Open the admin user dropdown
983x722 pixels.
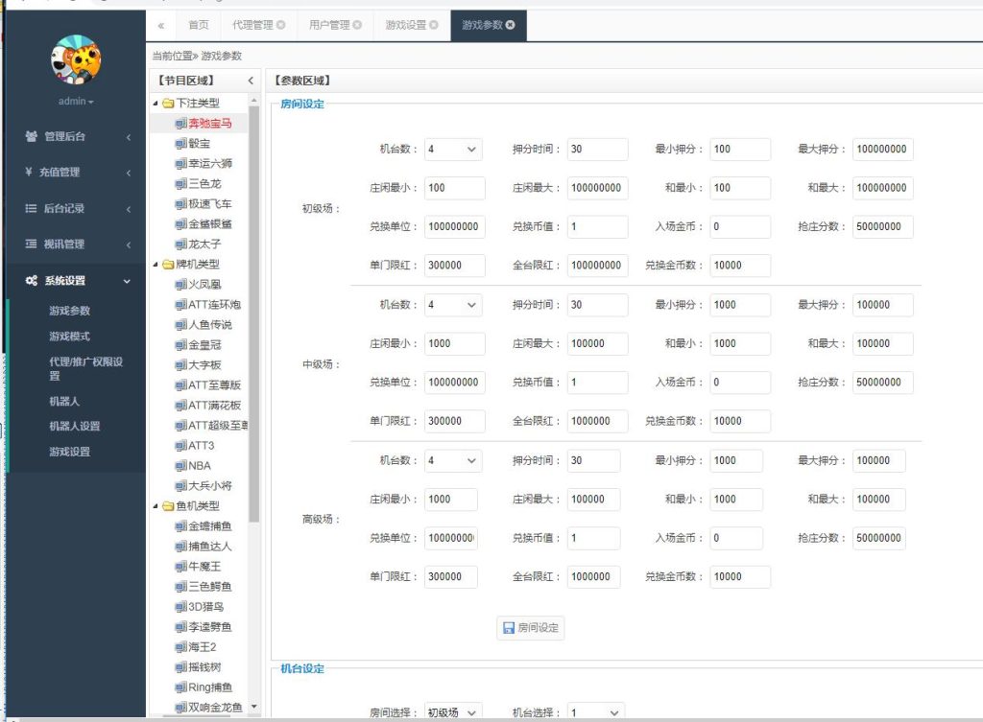point(76,101)
